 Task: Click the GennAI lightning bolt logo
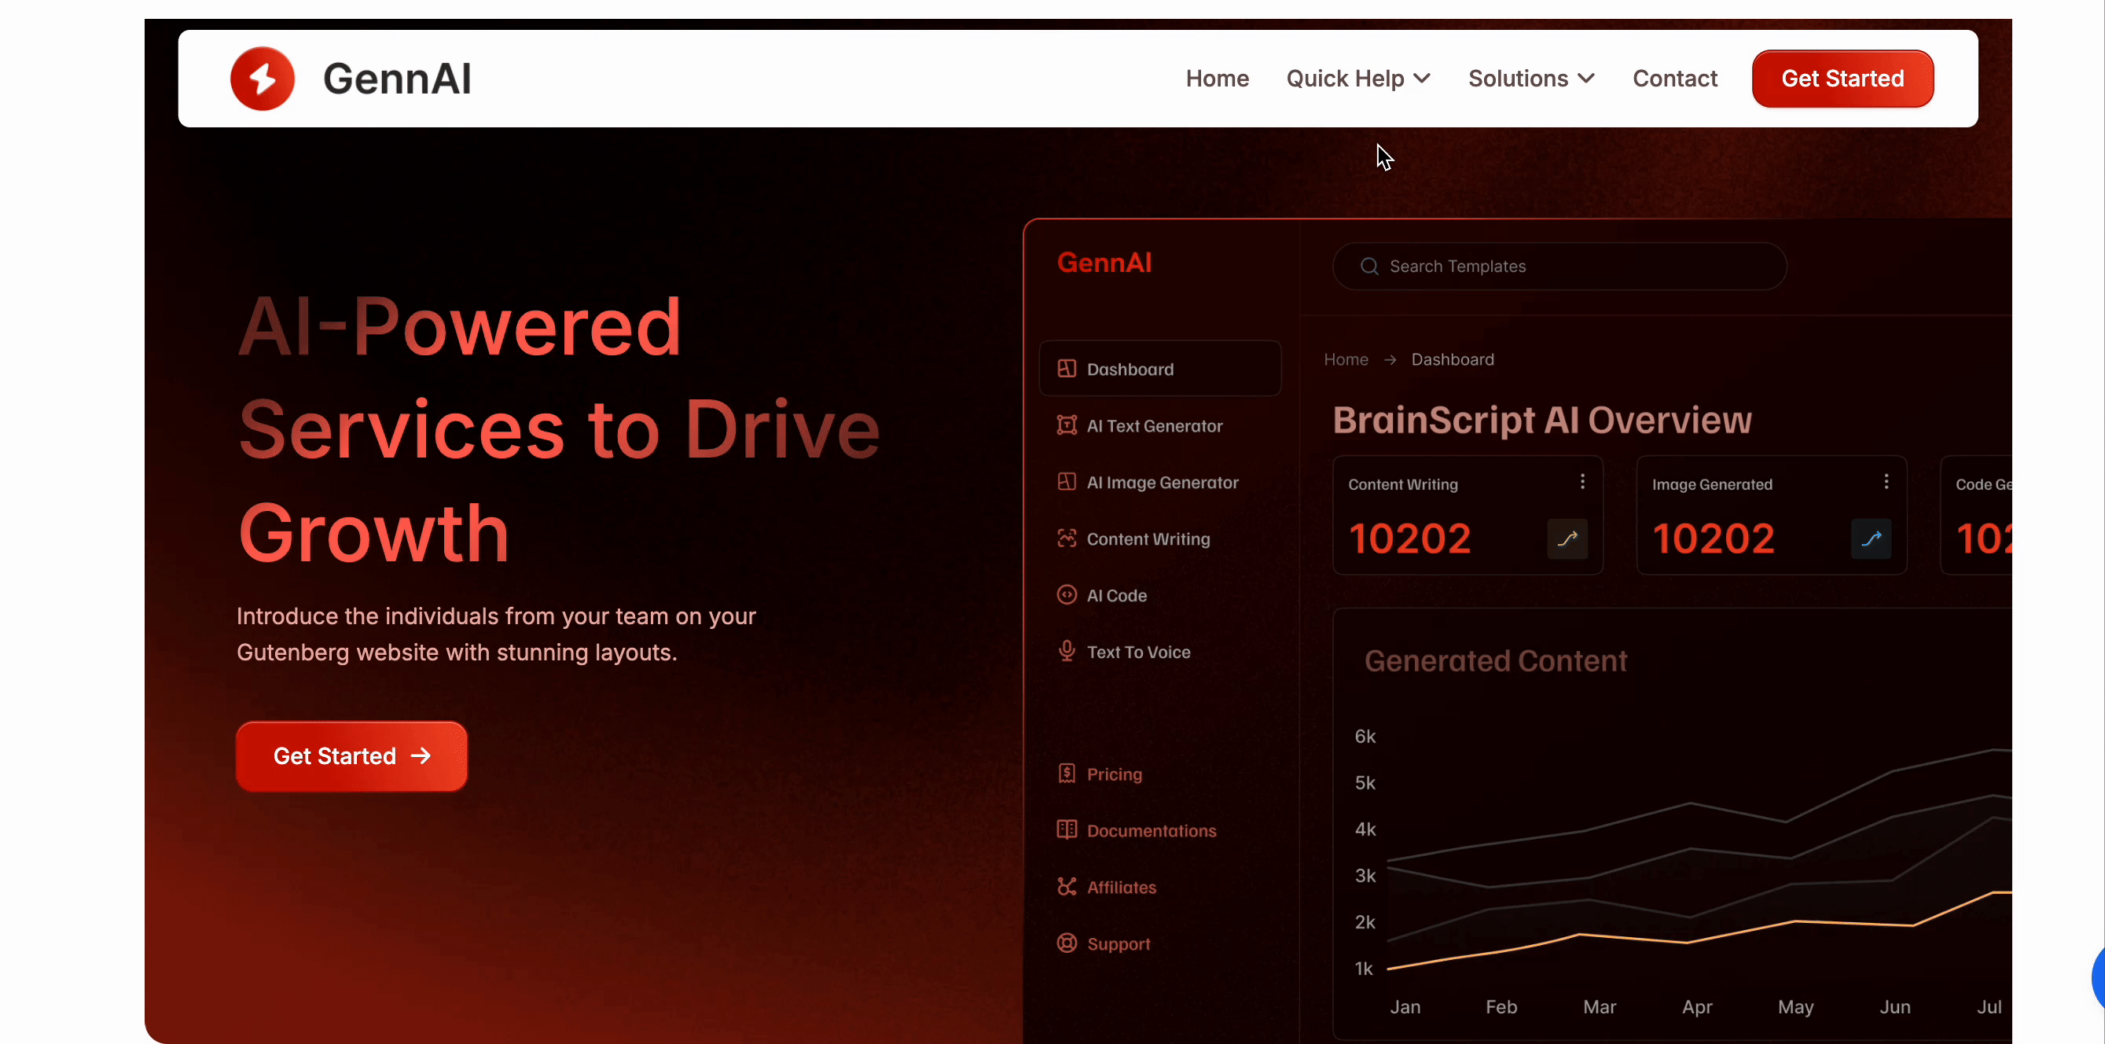point(263,79)
